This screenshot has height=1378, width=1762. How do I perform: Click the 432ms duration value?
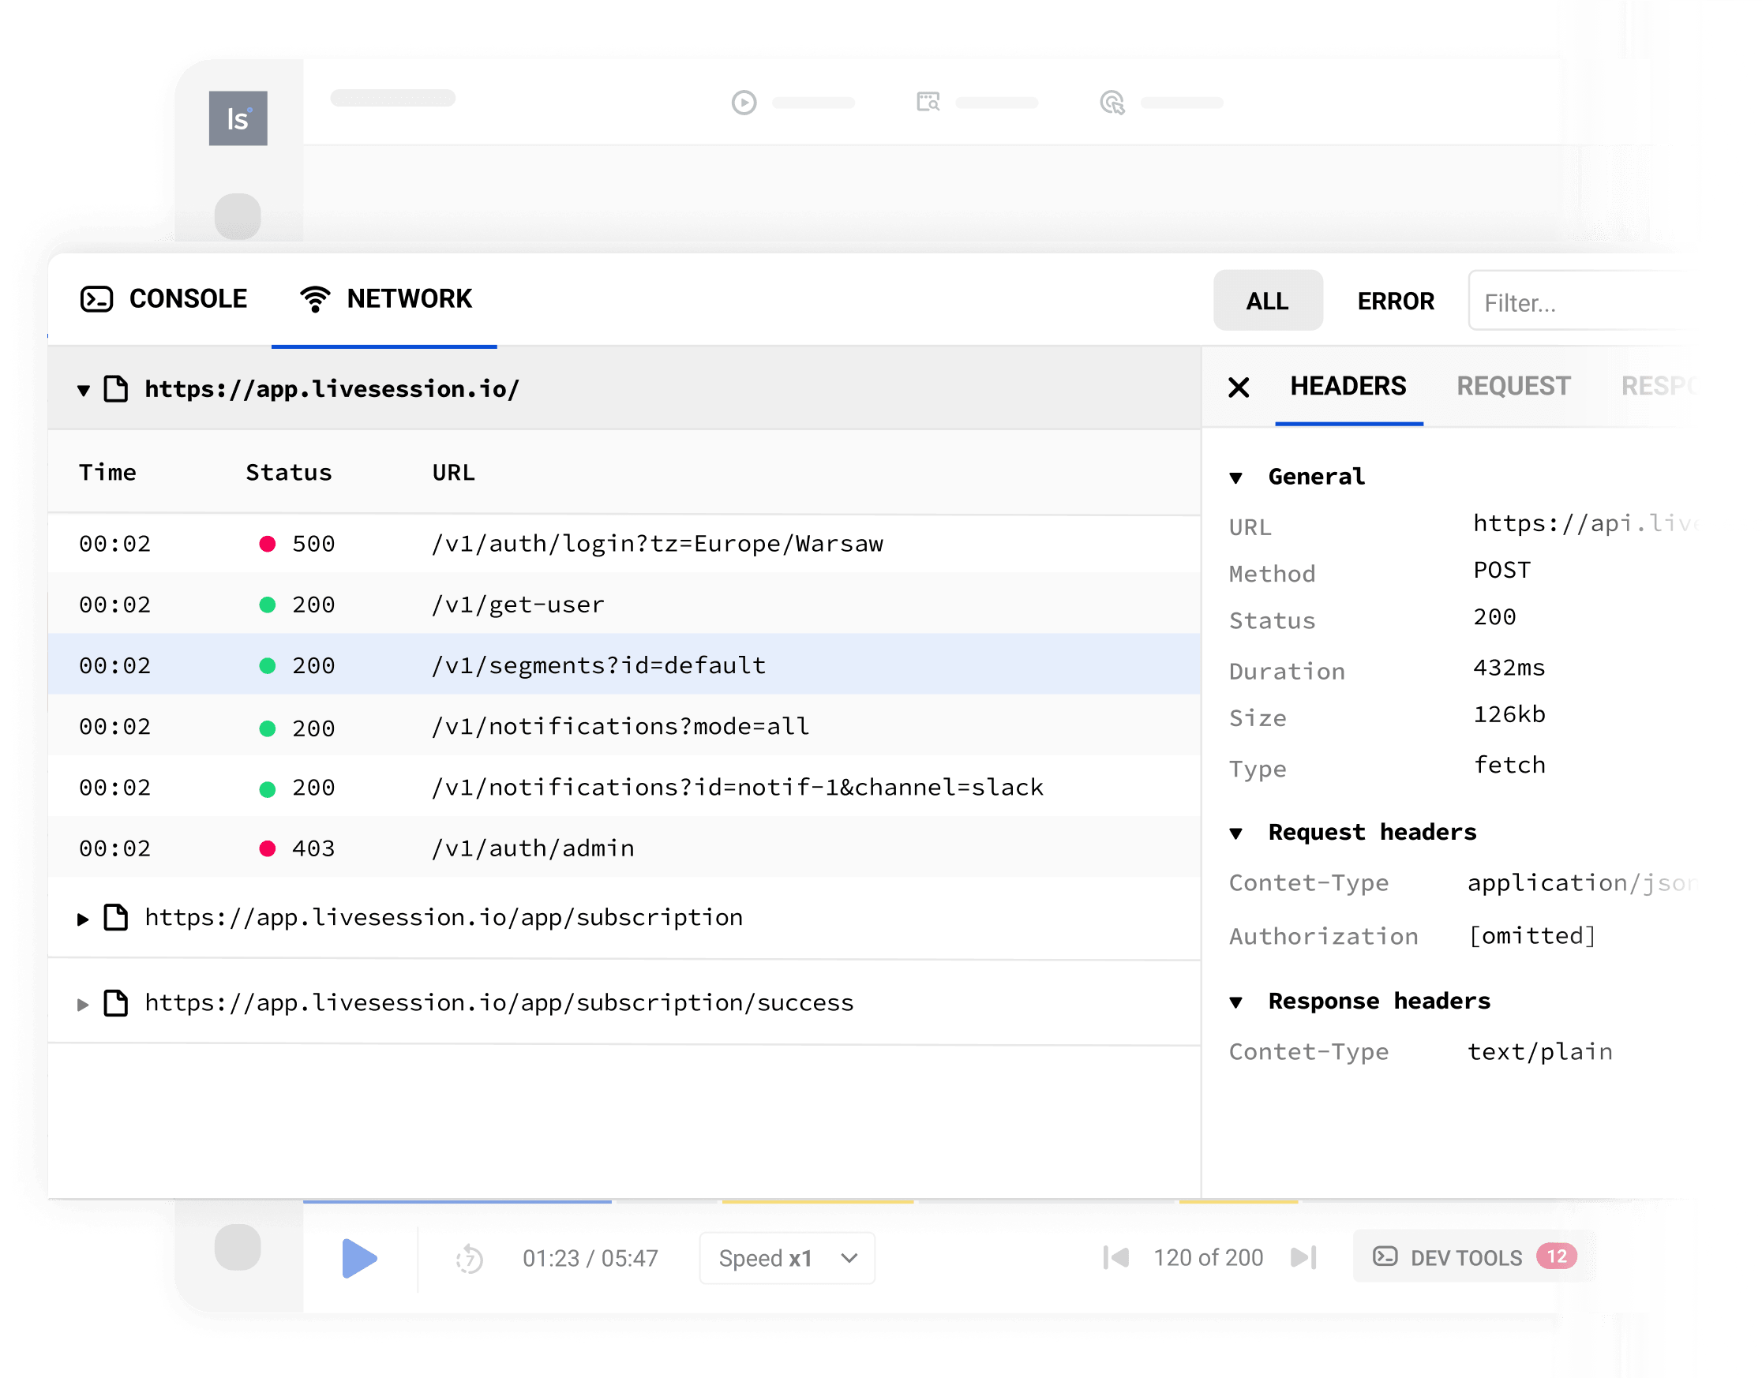1509,668
